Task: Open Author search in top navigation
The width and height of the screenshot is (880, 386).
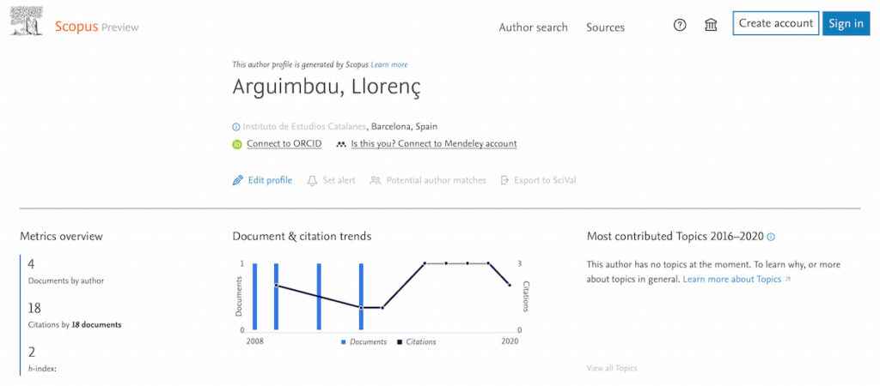Action: [x=533, y=27]
